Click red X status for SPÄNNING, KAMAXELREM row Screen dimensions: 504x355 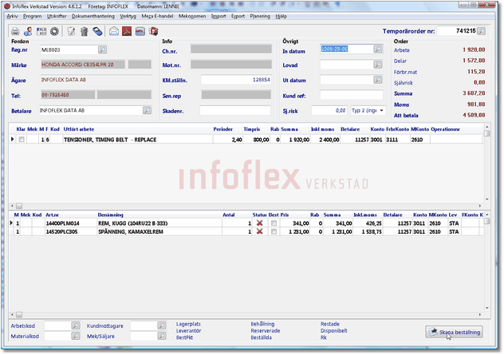point(259,231)
